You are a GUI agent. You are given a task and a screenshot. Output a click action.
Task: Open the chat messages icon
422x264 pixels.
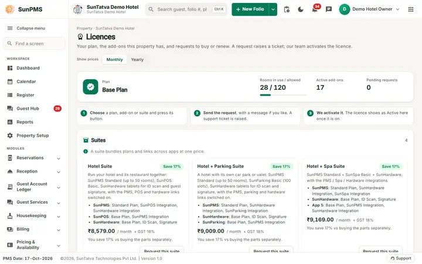pos(329,9)
